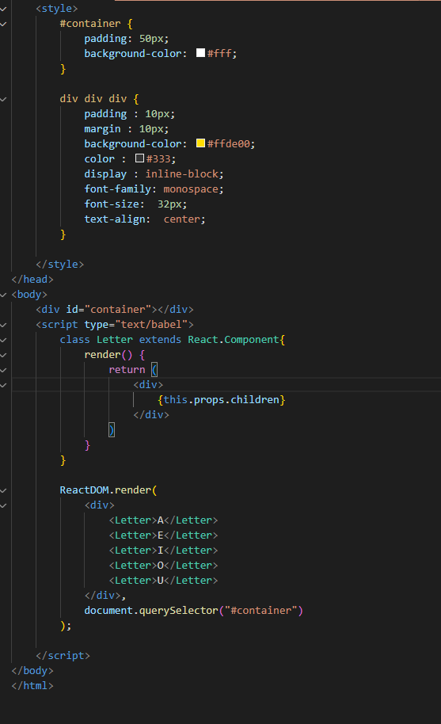Viewport: 441px width, 724px height.
Task: Click the '</div>,' closing tag with comma
Action: pyautogui.click(x=105, y=596)
